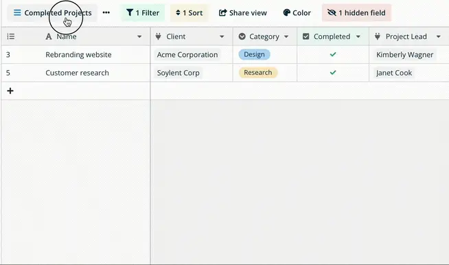The image size is (449, 265).
Task: Click the Completed field checkbox icon
Action: [x=306, y=36]
